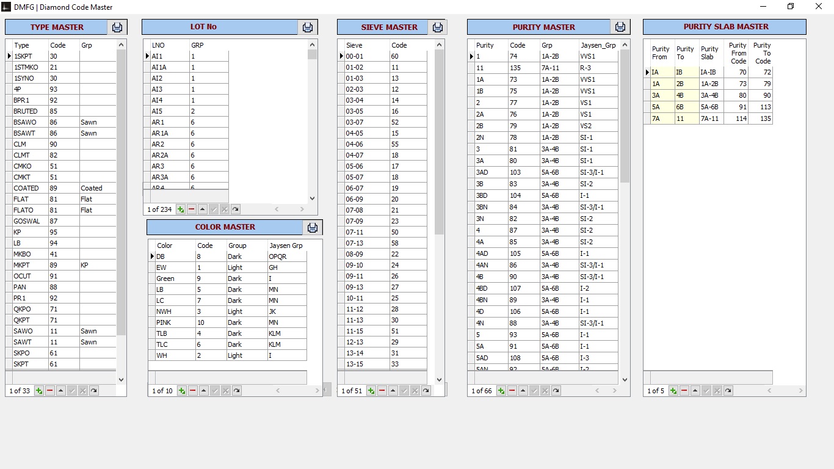Click the Purity Slab column header
The image size is (834, 469).
click(711, 53)
